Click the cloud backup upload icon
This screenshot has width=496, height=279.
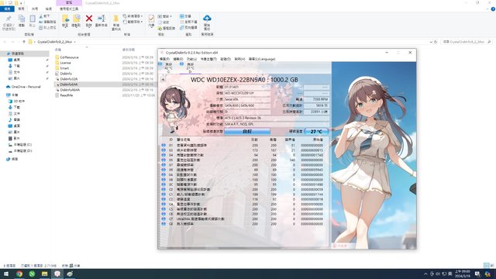[x=207, y=19]
